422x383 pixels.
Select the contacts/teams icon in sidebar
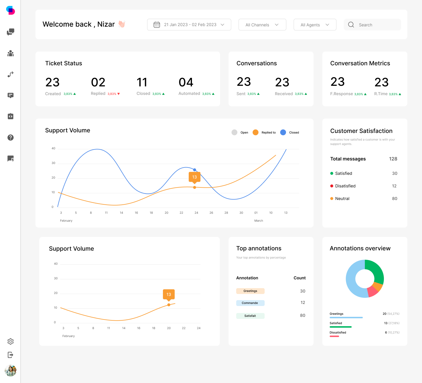pyautogui.click(x=11, y=53)
